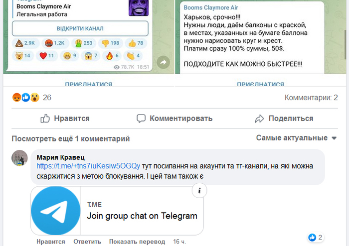This screenshot has width=349, height=246.
Task: Open Мария Кравец profile picture
Action: tap(19, 158)
